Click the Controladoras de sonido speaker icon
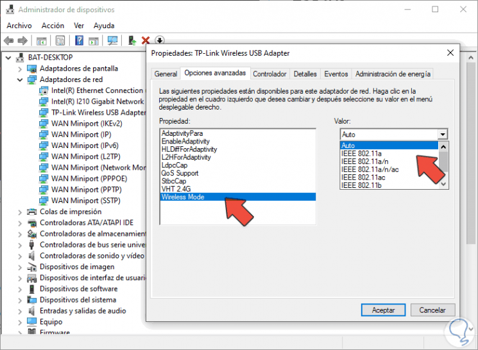 [31, 256]
